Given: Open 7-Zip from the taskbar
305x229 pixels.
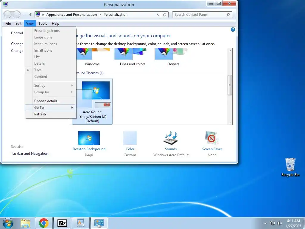Looking at the screenshot, I should [62, 223].
